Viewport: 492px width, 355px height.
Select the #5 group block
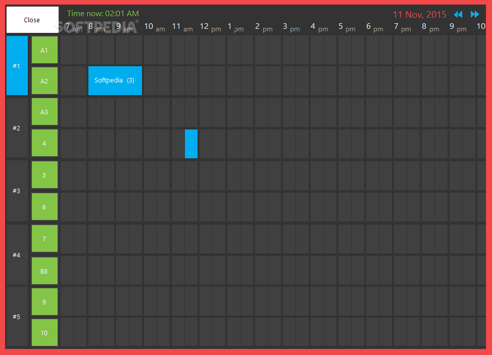17,317
